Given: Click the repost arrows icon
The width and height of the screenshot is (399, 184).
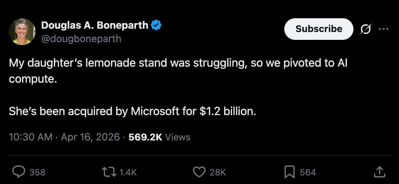Looking at the screenshot, I should pos(108,172).
